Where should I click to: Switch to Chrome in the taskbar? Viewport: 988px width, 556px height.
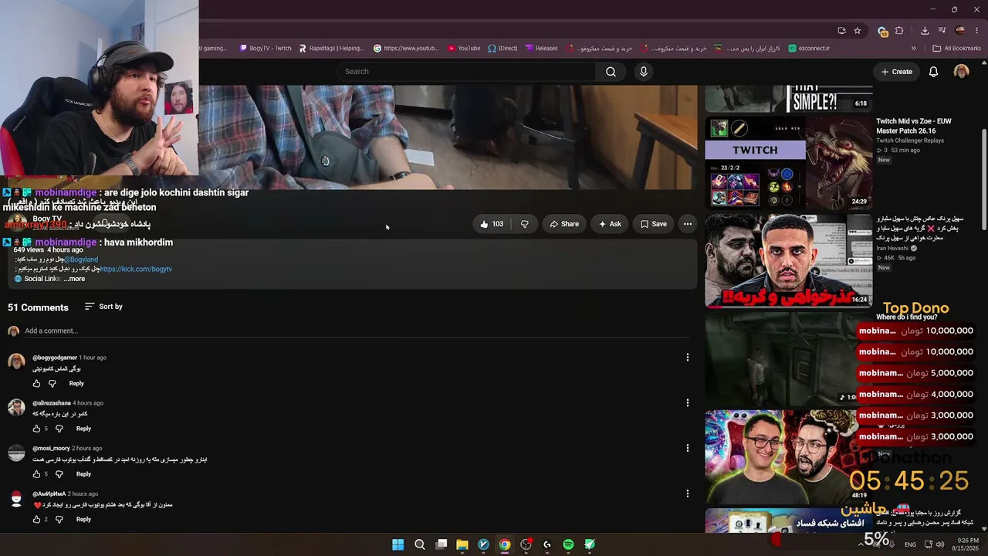click(504, 544)
